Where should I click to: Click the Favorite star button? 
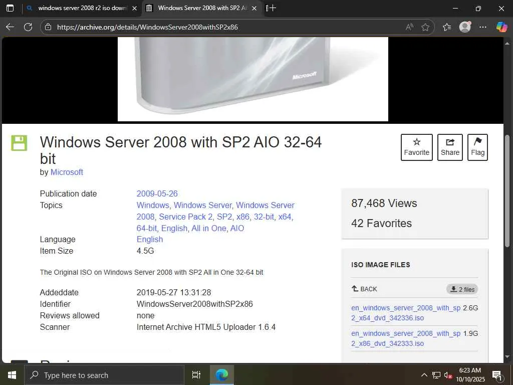point(416,147)
